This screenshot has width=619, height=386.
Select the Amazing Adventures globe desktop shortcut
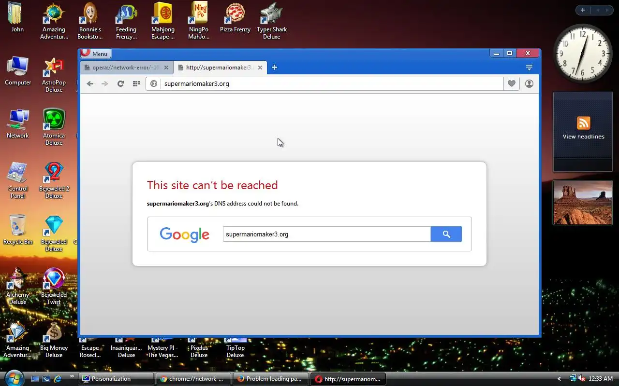point(54,21)
